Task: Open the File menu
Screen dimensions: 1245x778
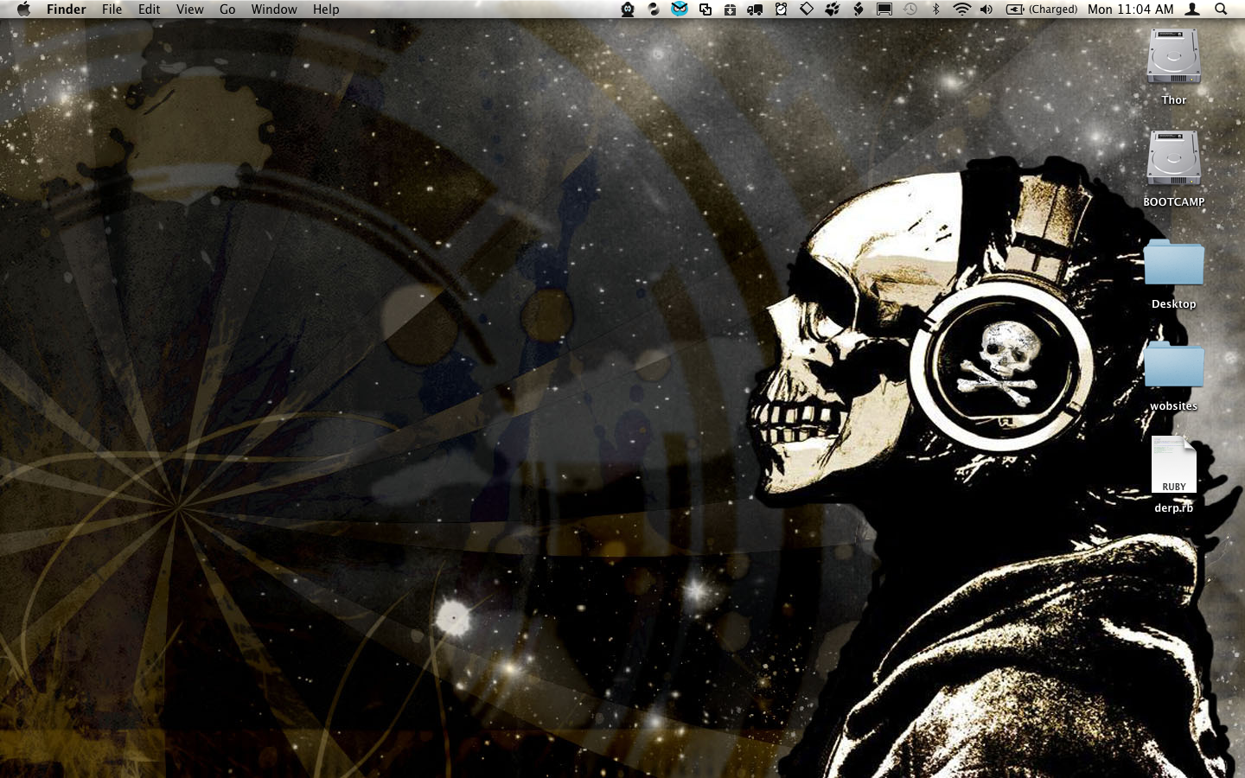Action: (x=112, y=10)
